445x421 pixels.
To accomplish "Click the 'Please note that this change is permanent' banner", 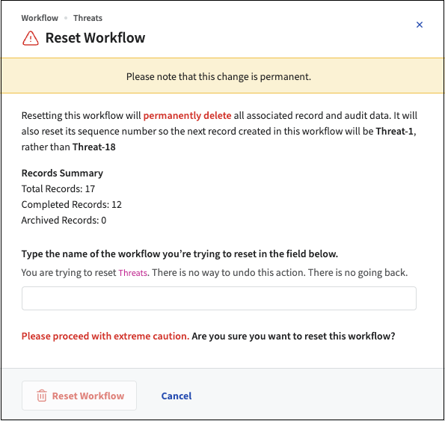I will [x=223, y=76].
